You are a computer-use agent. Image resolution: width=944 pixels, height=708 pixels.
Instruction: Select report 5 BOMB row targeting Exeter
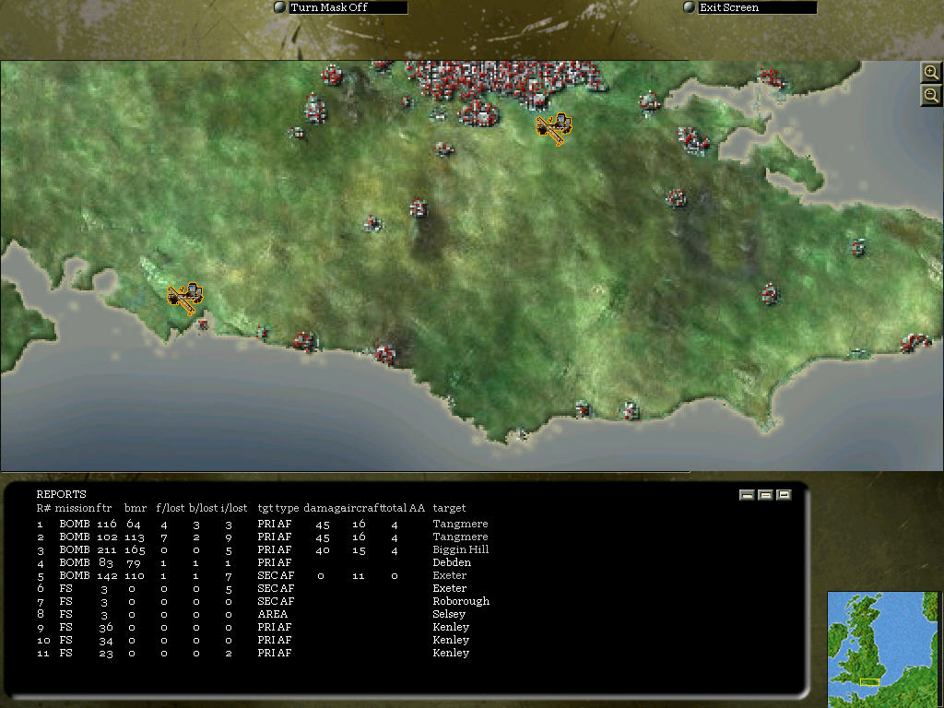point(252,575)
